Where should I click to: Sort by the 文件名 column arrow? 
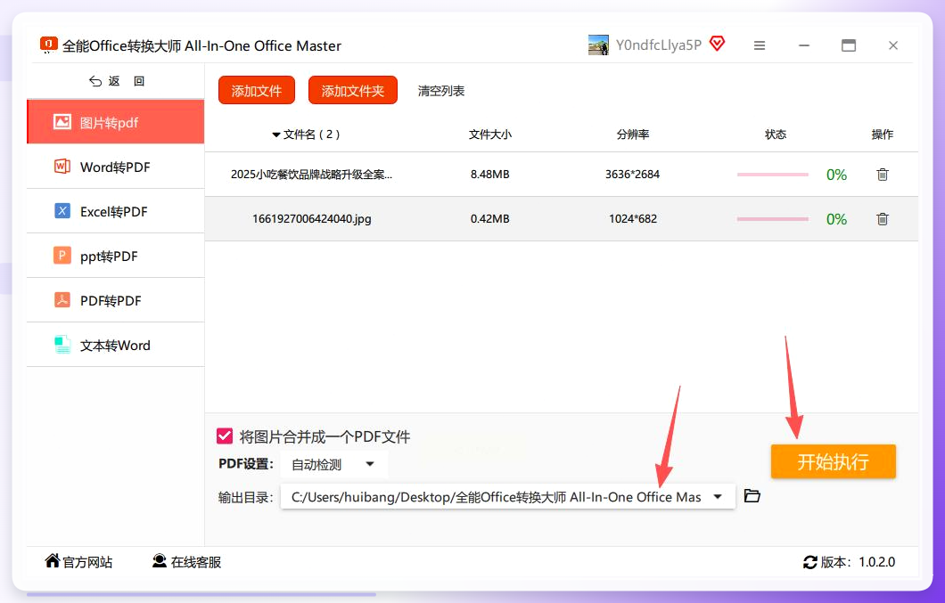pyautogui.click(x=276, y=134)
